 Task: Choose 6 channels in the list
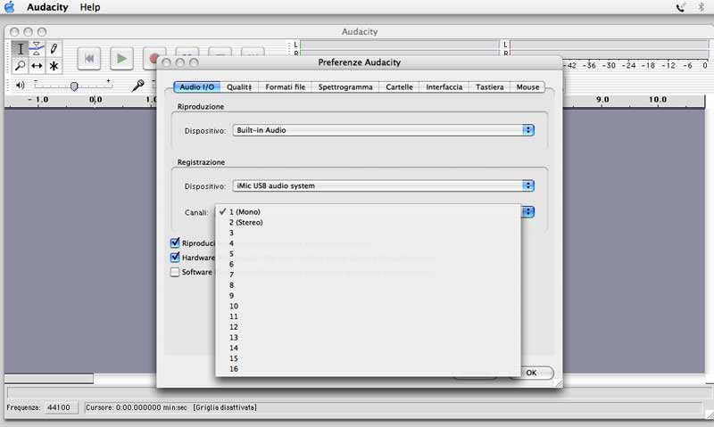pyautogui.click(x=368, y=264)
